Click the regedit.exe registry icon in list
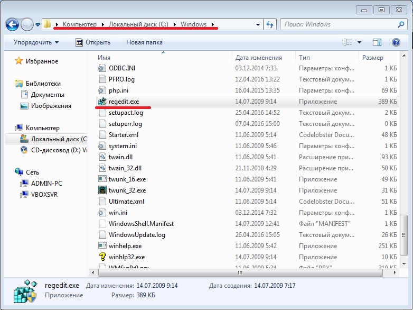This screenshot has width=413, height=310. [102, 102]
